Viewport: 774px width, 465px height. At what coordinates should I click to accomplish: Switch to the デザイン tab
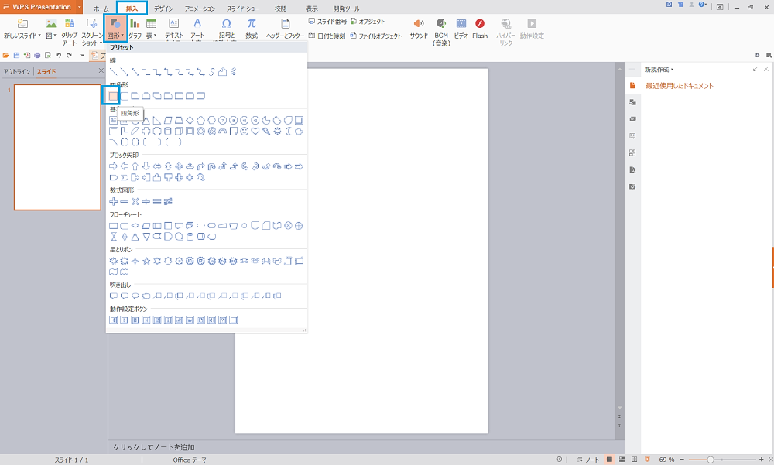163,9
